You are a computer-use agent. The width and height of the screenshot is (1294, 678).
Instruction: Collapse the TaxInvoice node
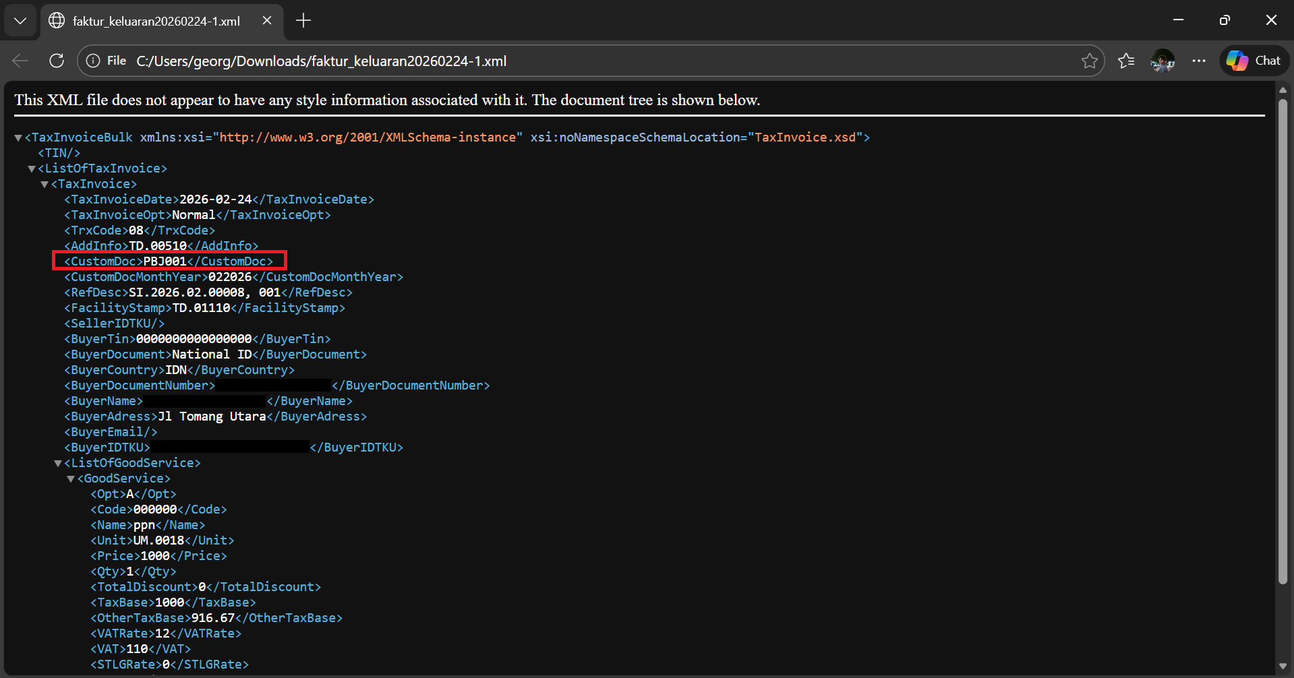tap(45, 184)
